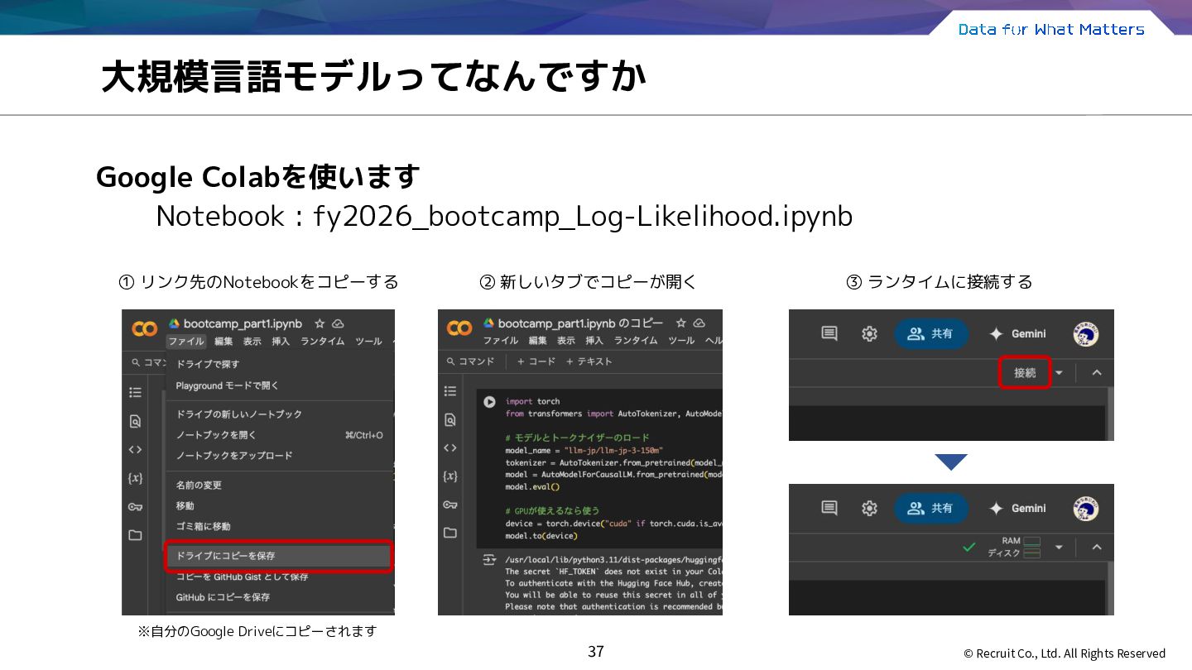
Task: Run the code cell with the play button
Action: pos(489,402)
